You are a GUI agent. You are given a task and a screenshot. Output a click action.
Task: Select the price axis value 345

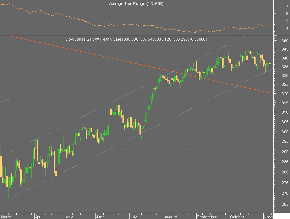click(x=285, y=49)
